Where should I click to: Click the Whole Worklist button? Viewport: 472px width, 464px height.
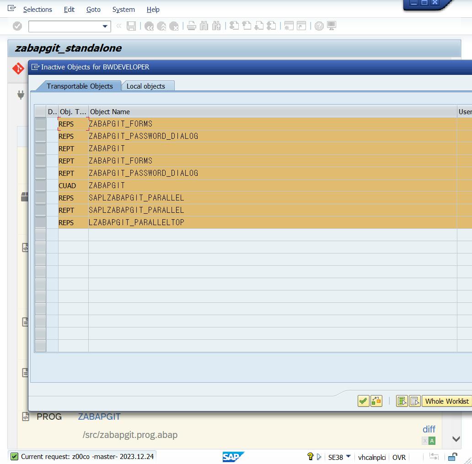coord(447,401)
